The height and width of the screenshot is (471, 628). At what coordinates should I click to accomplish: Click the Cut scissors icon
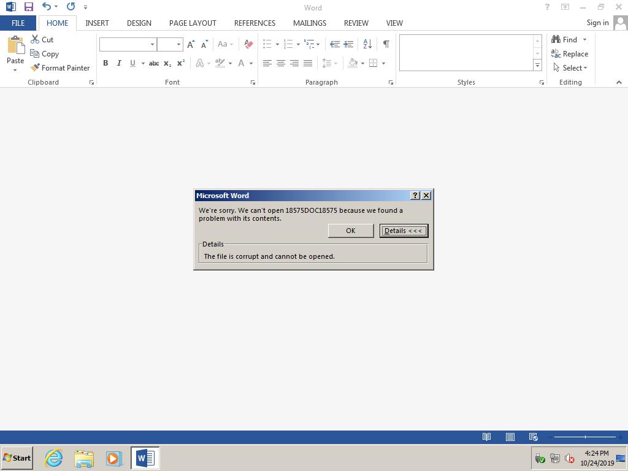35,39
